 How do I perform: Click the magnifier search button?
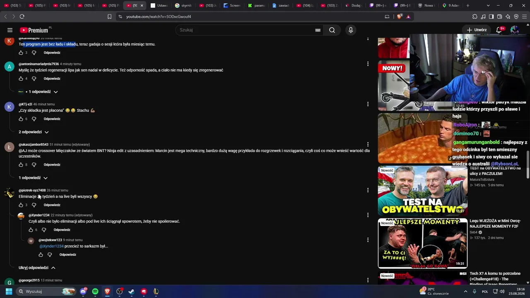332,30
